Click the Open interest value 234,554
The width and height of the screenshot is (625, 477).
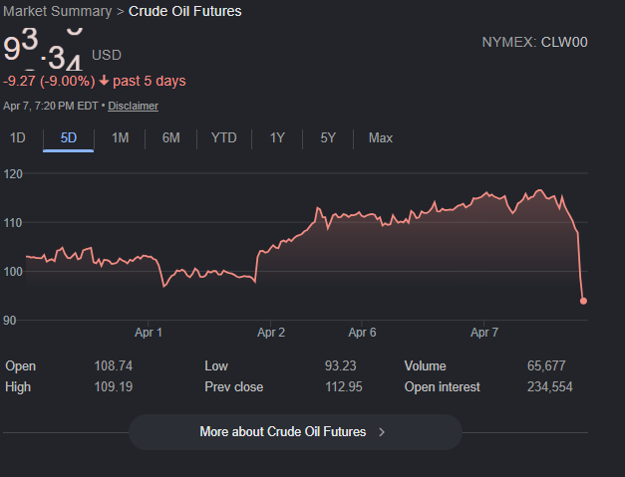[549, 386]
